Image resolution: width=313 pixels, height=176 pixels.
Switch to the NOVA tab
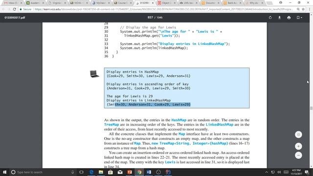[78, 3]
